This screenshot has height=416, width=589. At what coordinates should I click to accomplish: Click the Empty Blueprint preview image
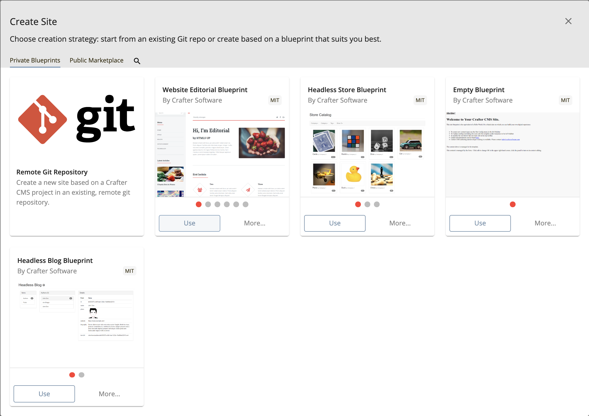[x=513, y=155]
